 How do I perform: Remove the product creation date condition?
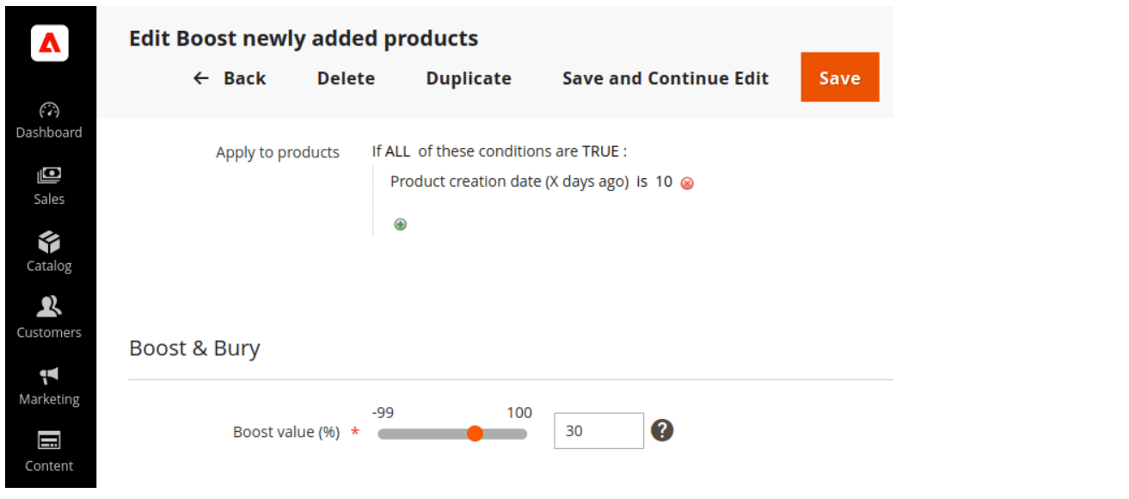click(687, 183)
